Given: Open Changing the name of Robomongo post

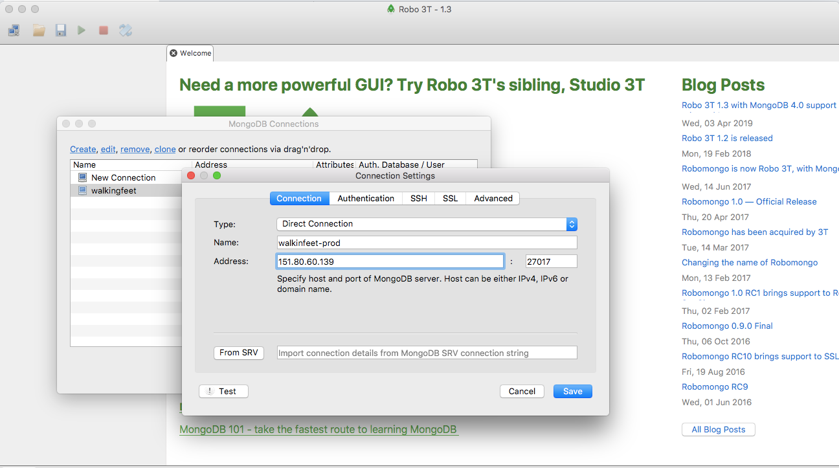Looking at the screenshot, I should point(750,262).
